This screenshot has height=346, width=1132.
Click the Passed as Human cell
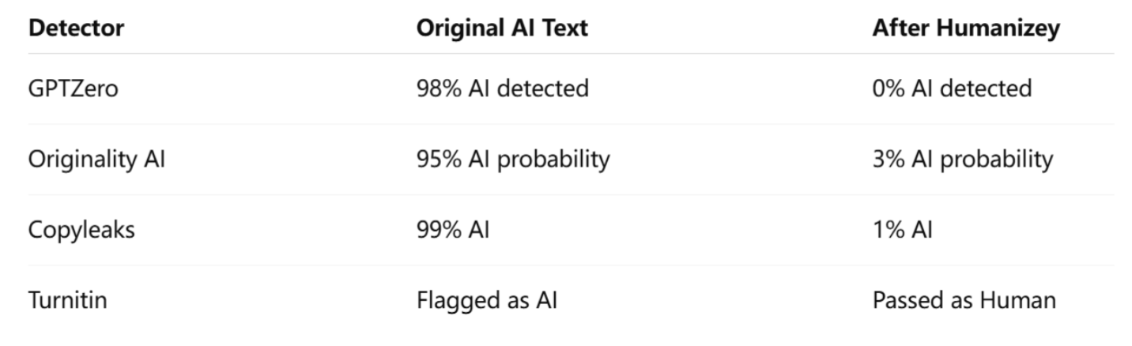(x=964, y=300)
